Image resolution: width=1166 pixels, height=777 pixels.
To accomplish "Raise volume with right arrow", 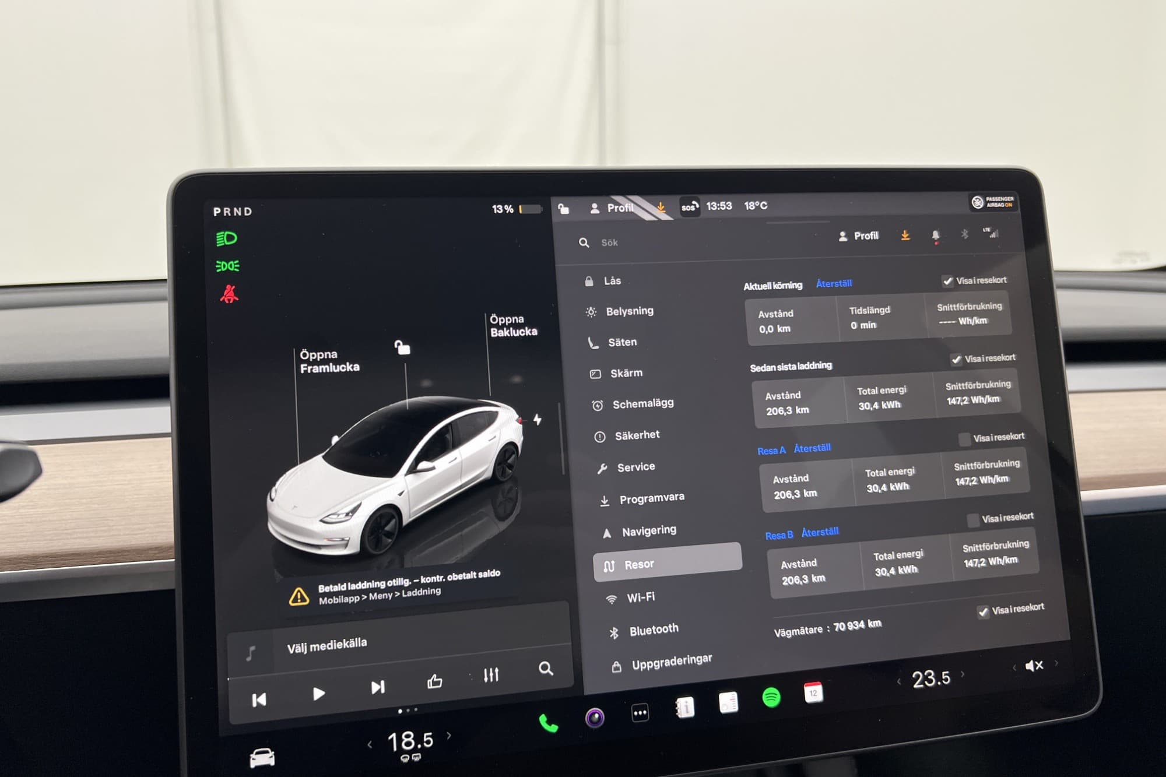I will coord(1056,663).
